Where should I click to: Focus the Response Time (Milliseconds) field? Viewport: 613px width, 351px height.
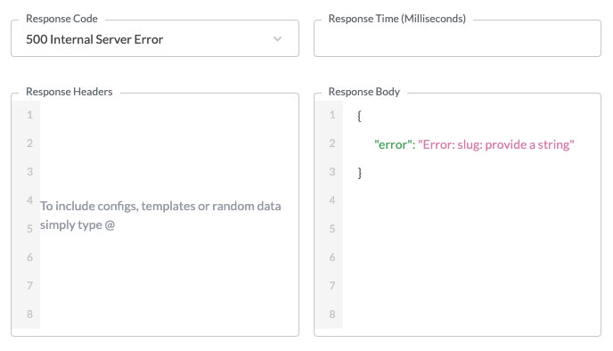(x=457, y=38)
